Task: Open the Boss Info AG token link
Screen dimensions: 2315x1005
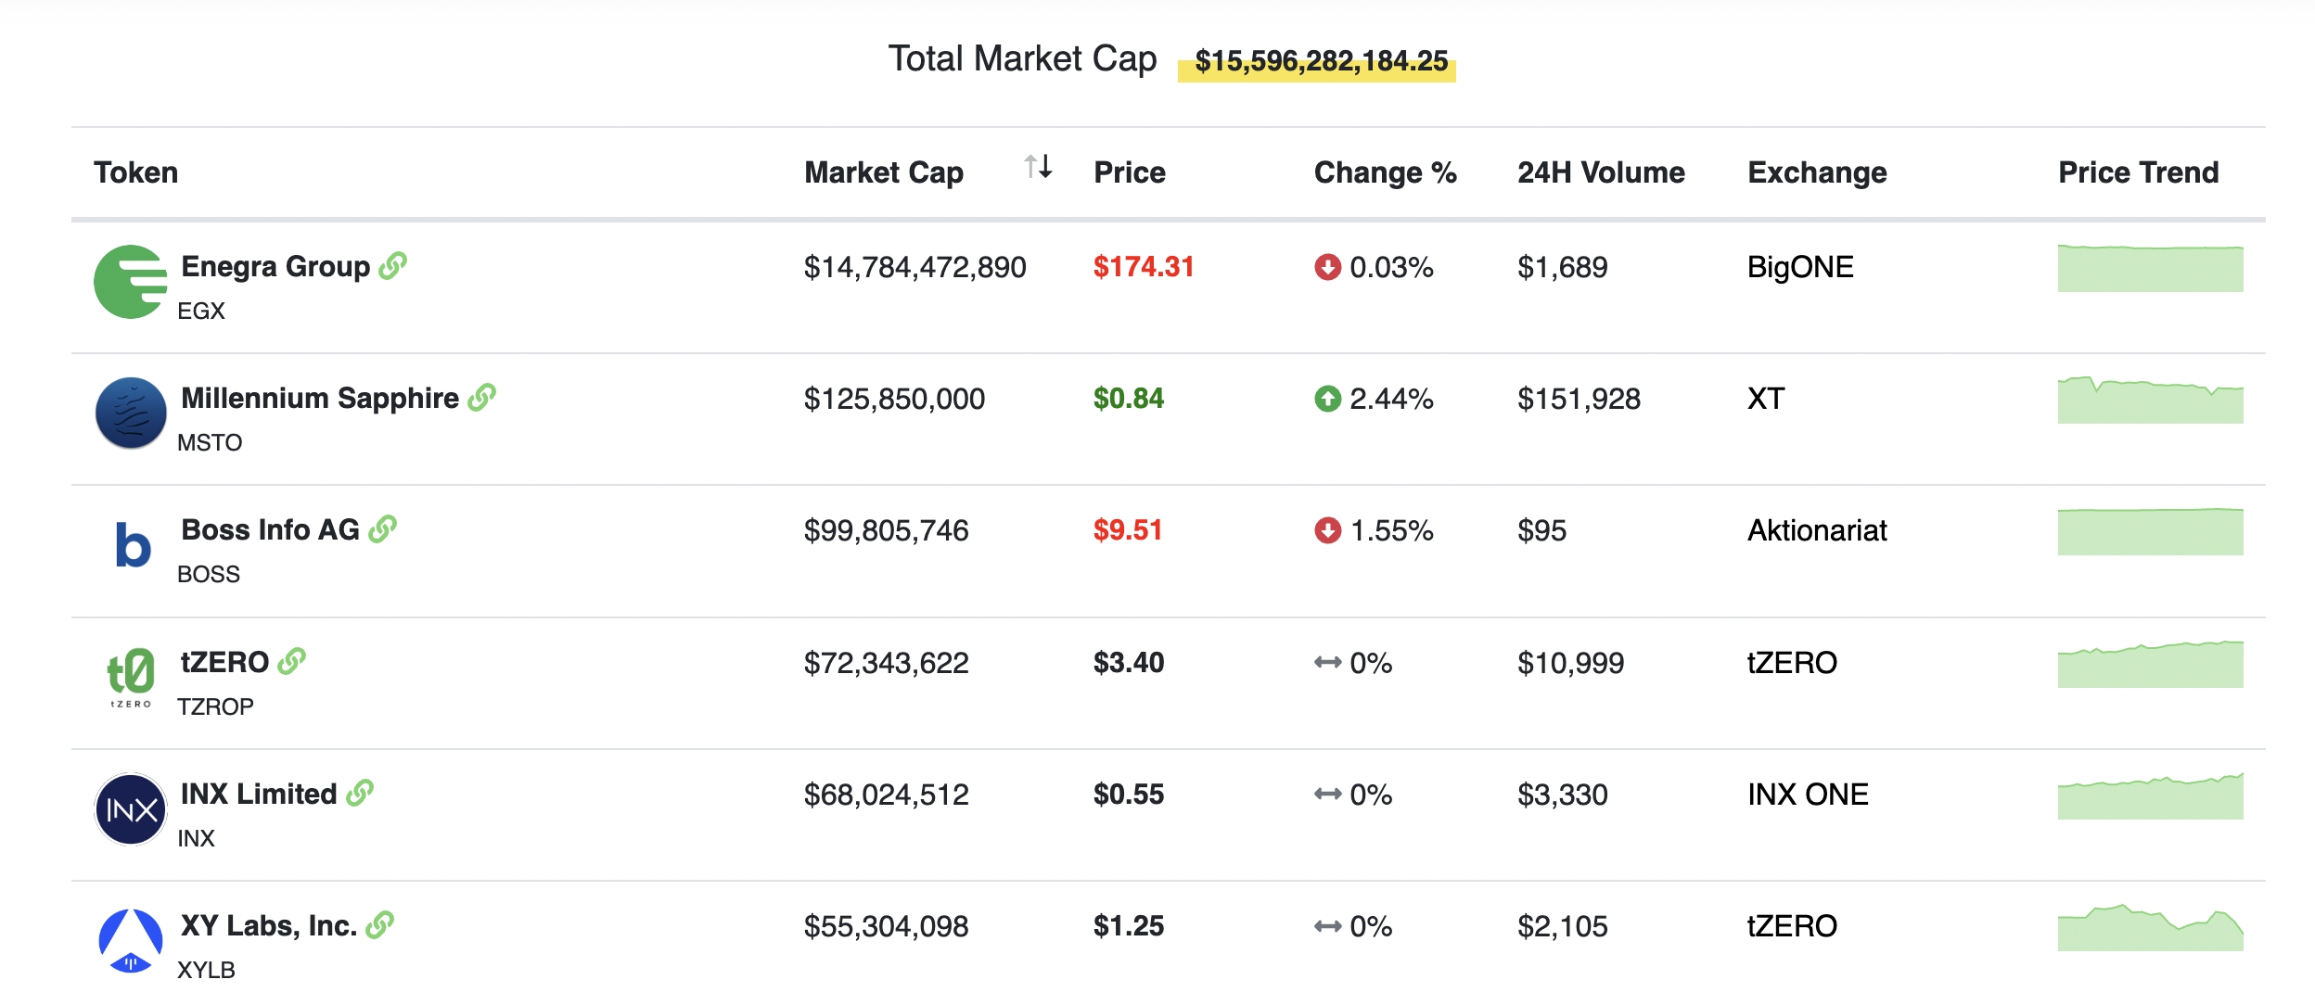Action: point(270,530)
